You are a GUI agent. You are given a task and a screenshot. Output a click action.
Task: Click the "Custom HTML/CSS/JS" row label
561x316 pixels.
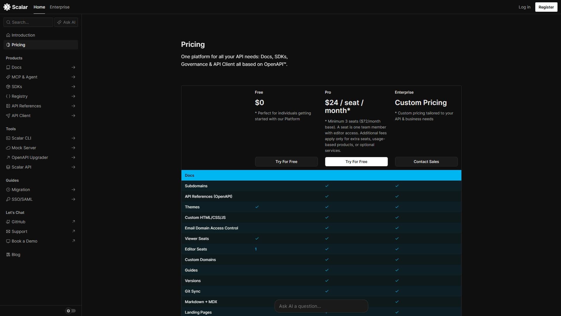[x=205, y=217]
